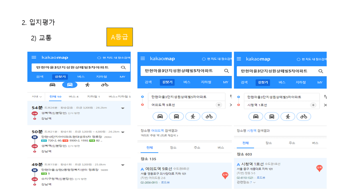
Task: Add waypoint with plus beside 시청역 1호선
Action: [x=313, y=105]
